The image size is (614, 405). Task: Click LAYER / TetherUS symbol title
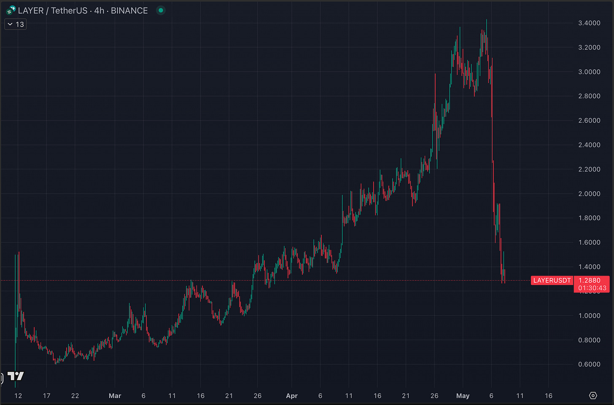coord(53,11)
